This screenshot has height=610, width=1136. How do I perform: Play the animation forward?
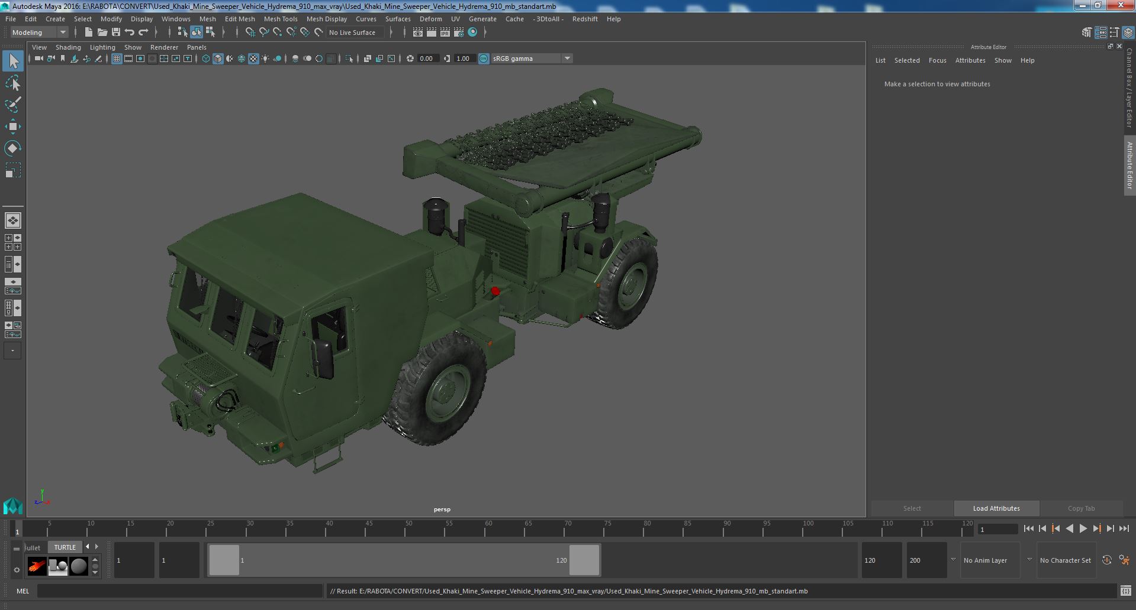1083,529
